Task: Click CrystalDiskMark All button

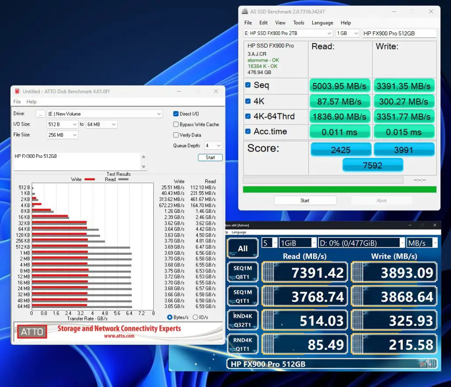Action: coord(243,248)
